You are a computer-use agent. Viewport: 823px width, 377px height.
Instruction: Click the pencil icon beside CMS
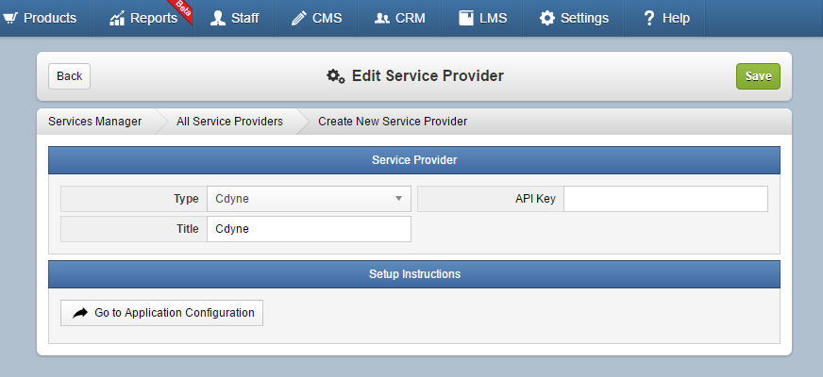point(298,18)
